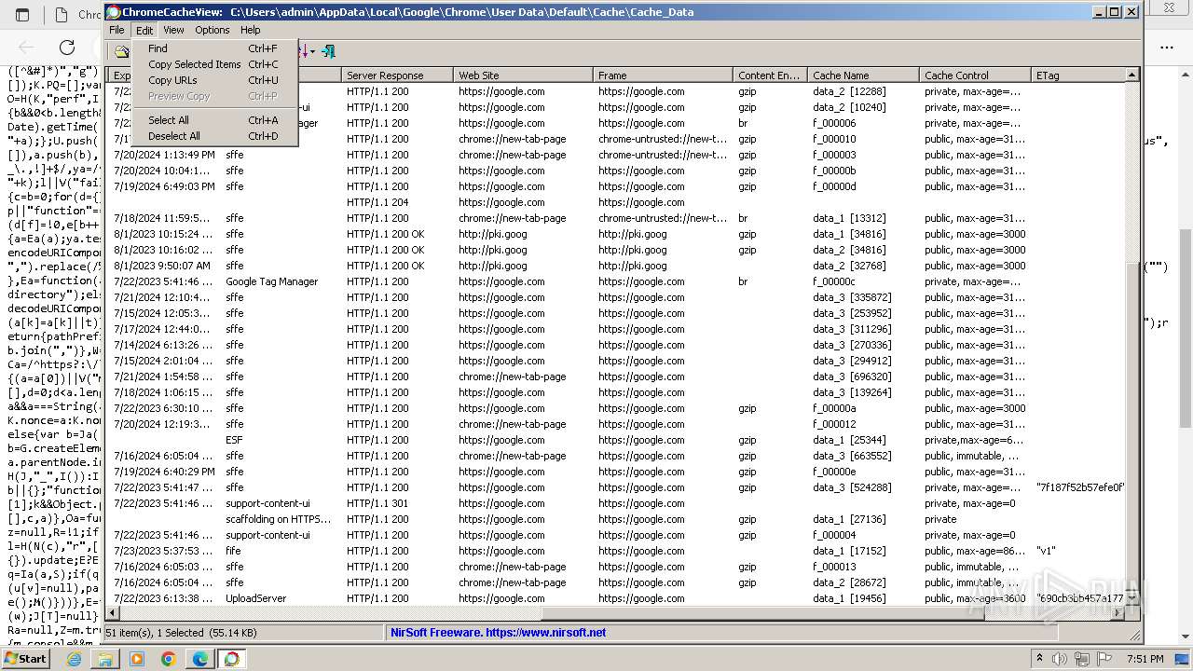Select ChromeCacheView taskbar button
The image size is (1193, 671).
click(231, 659)
